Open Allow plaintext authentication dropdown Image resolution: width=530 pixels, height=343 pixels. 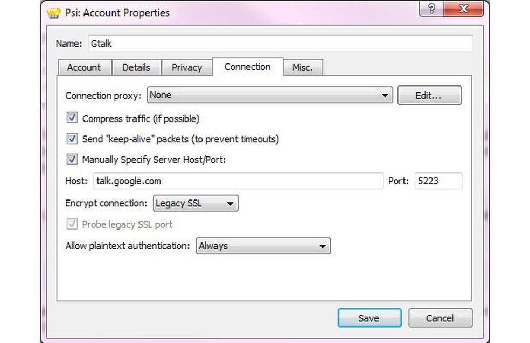coord(263,246)
